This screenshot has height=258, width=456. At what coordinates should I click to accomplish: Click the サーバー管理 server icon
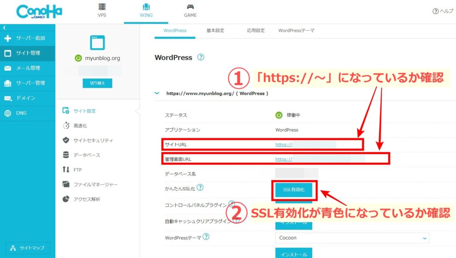click(x=8, y=83)
